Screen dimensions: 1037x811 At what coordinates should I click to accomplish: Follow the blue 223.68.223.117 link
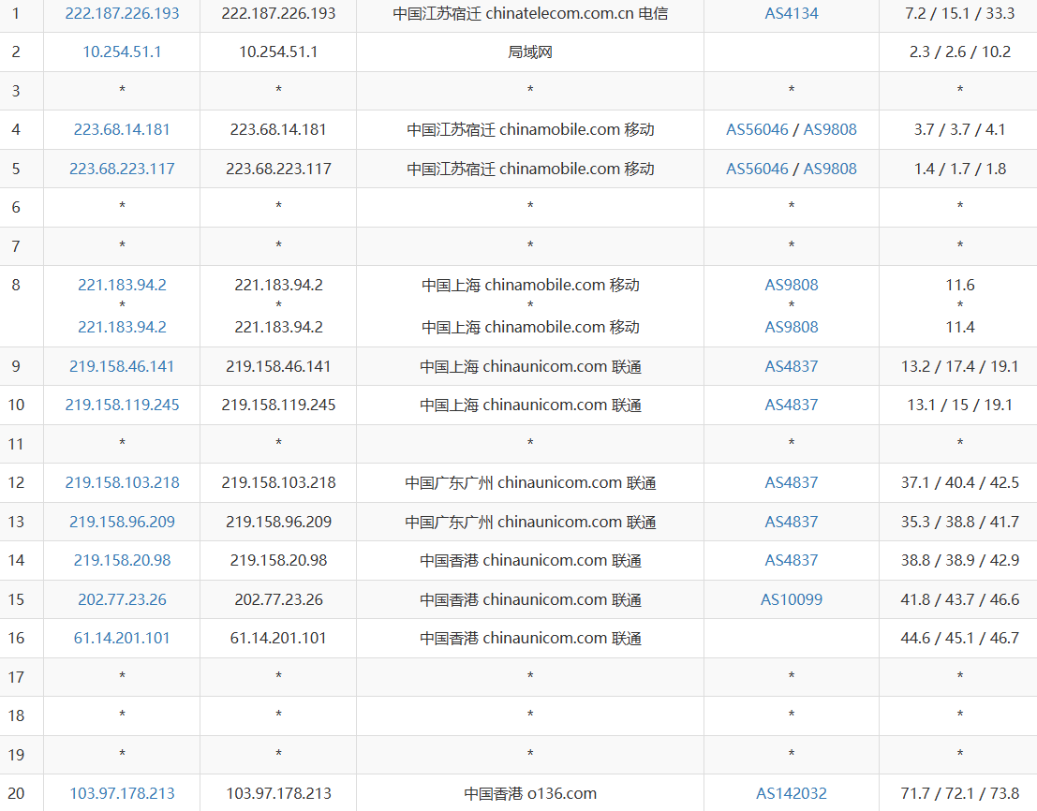click(x=122, y=169)
